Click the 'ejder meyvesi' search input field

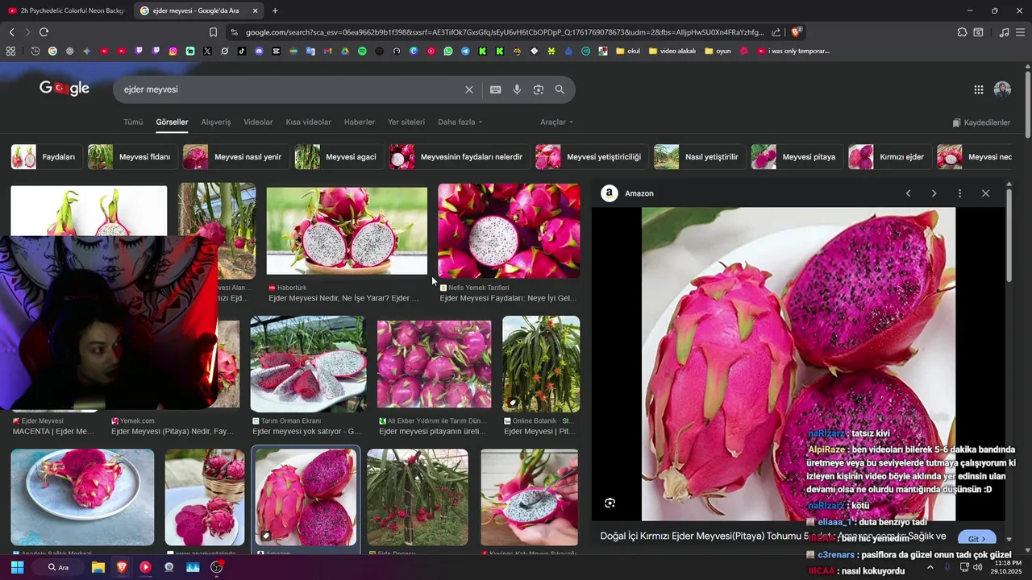click(x=290, y=89)
